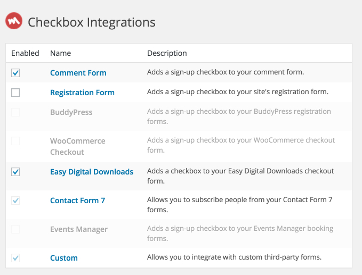Click the 'subscribe people from your Contact Form 7' description
The width and height of the screenshot is (362, 275).
pyautogui.click(x=239, y=205)
